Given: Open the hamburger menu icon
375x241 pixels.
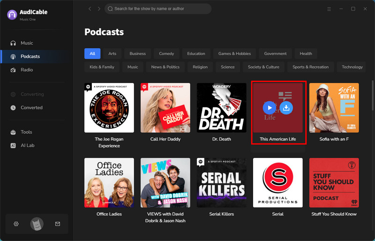Looking at the screenshot, I should 329,9.
